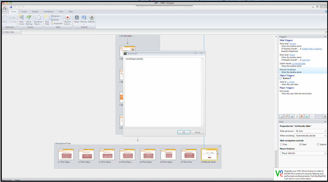Open the When revisiting dropdown
Viewport: 328px width, 182px height.
tap(311, 136)
